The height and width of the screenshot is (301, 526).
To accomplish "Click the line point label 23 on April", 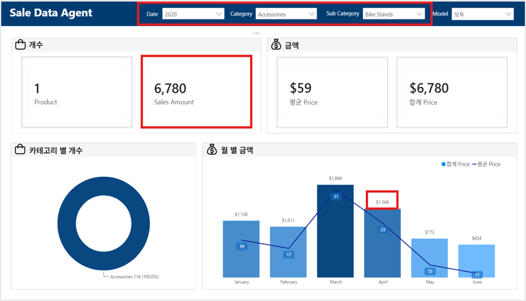I will point(383,230).
